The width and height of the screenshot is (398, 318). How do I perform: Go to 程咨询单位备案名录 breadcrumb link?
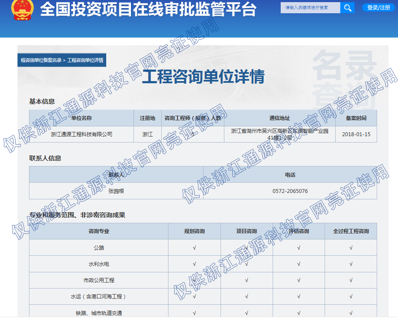pyautogui.click(x=41, y=60)
